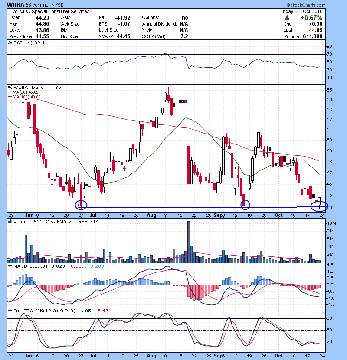The image size is (347, 360).
Task: Click the Last price 44.85
Action: tap(316, 30)
